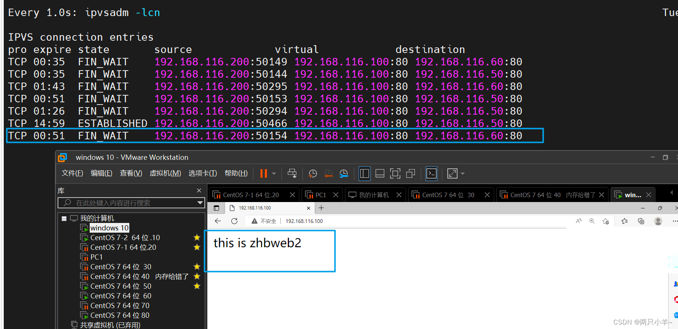This screenshot has width=678, height=329.
Task: Open Edge Collections icon
Action: pos(641,221)
